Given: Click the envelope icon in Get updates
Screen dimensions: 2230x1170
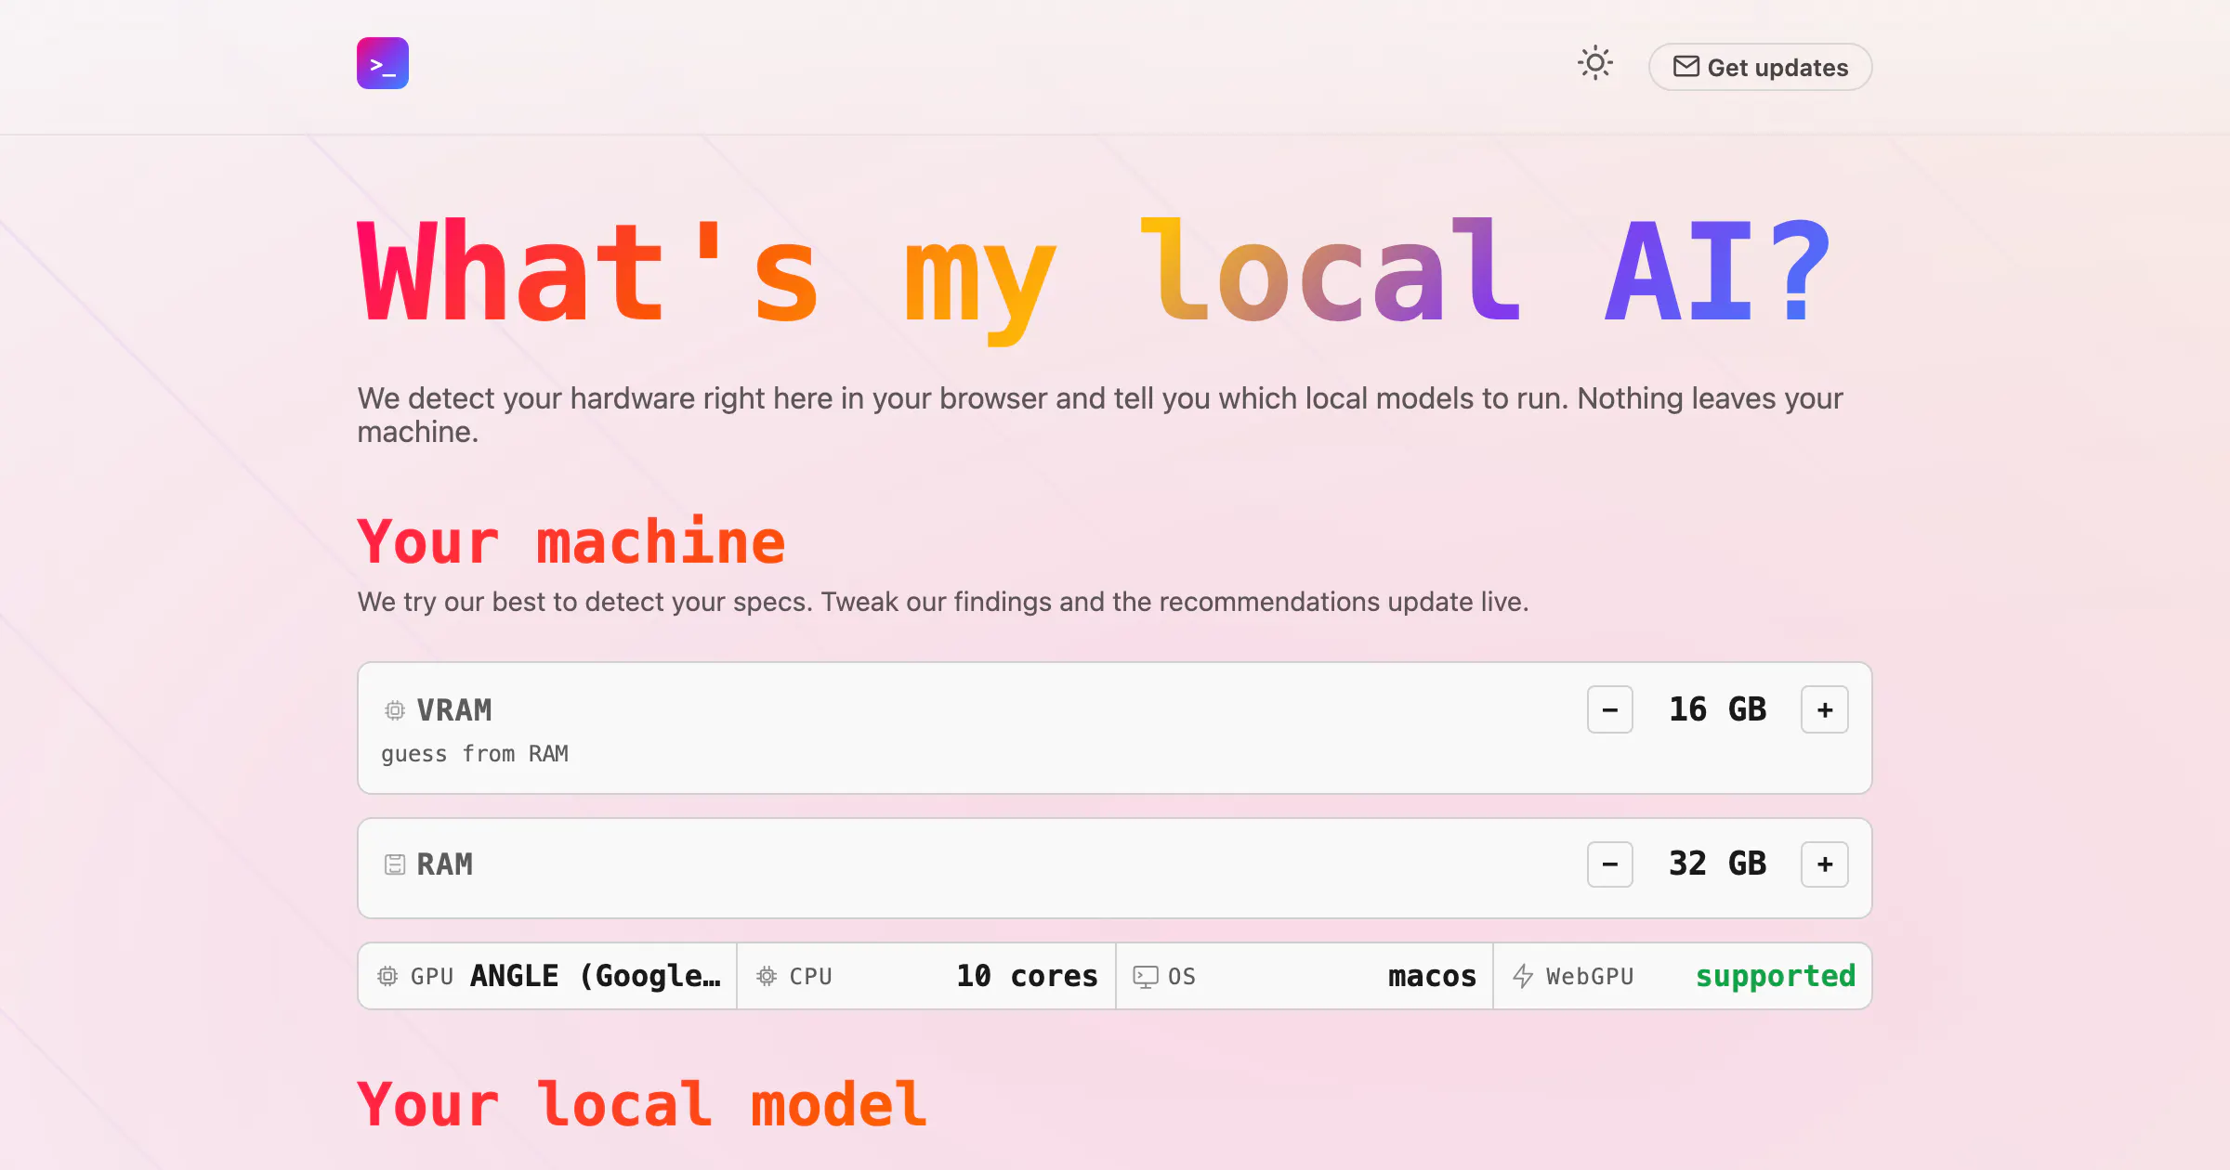Looking at the screenshot, I should (1686, 67).
